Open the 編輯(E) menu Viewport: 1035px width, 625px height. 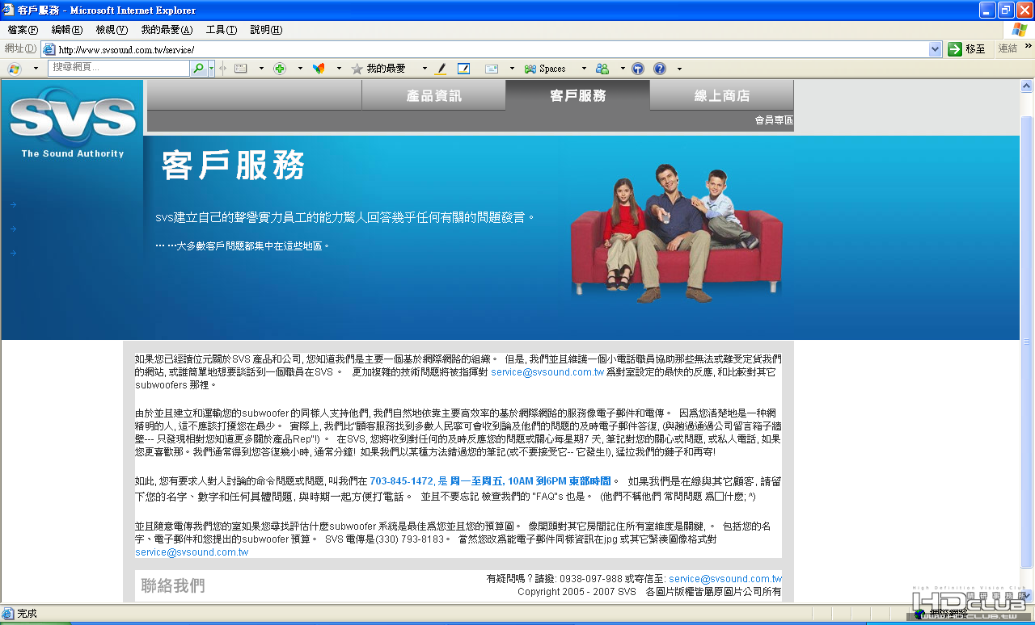click(x=66, y=30)
